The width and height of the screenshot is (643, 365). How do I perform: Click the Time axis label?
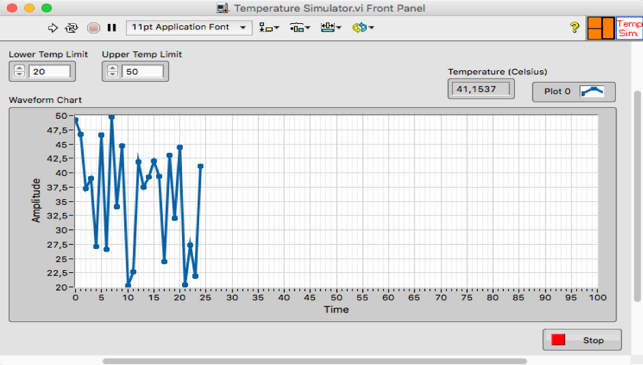coord(336,310)
